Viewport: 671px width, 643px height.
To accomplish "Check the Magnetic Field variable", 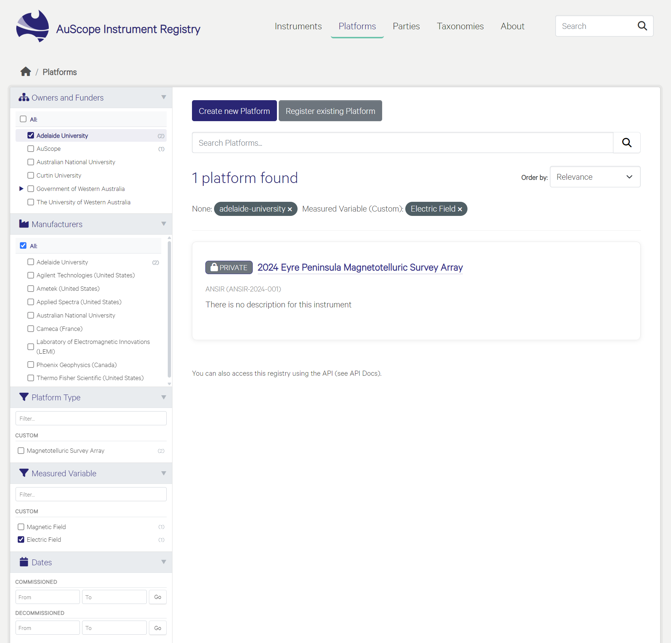I will (x=21, y=527).
